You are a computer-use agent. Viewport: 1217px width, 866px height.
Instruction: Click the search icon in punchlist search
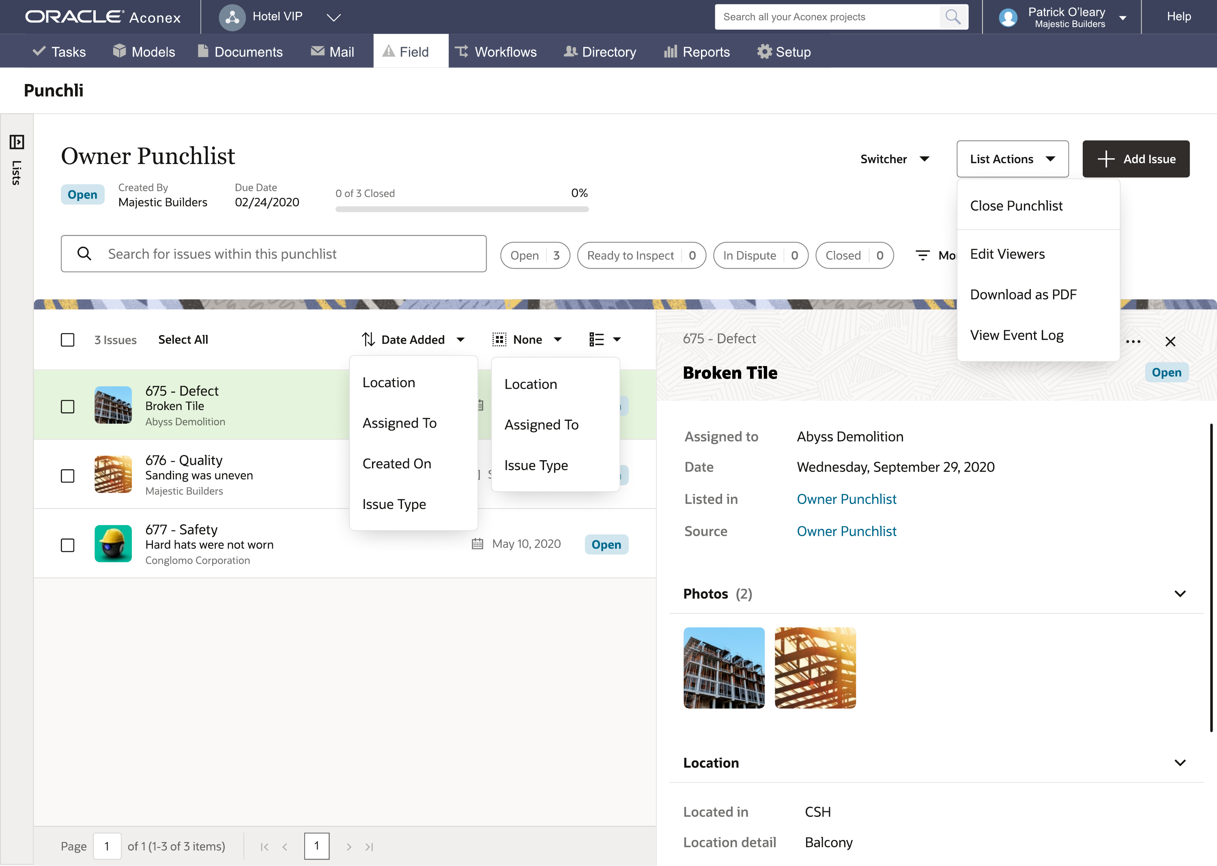tap(84, 253)
